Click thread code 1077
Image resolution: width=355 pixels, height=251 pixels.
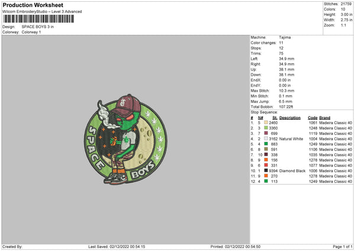click(313, 165)
